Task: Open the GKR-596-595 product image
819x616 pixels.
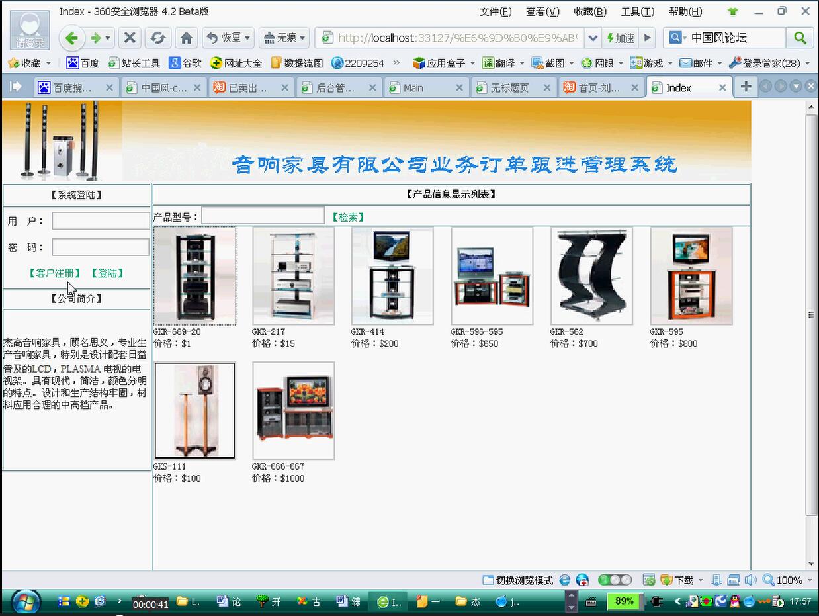Action: tap(492, 276)
